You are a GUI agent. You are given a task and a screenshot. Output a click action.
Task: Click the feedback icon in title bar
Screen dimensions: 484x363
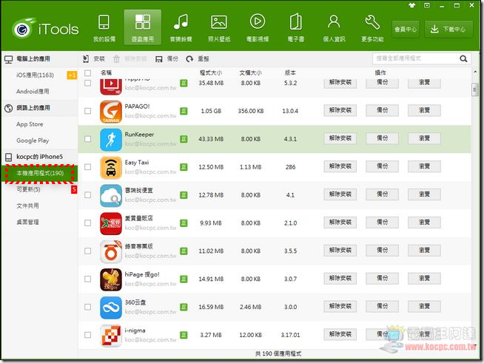(427, 5)
